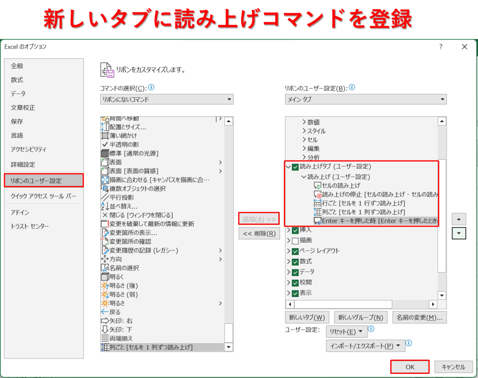Open the メイン タブ dropdown

365,99
